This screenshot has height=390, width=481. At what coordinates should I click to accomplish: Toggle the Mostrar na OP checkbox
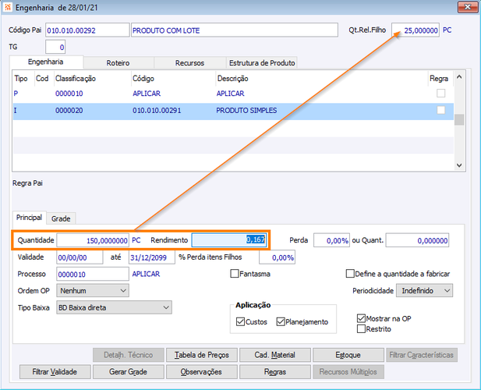[x=361, y=318]
